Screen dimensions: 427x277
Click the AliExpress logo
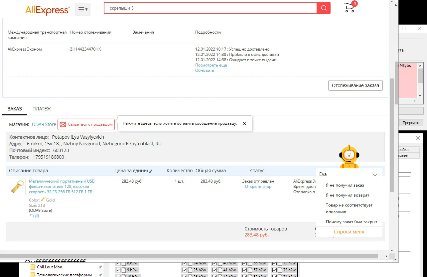pos(47,10)
